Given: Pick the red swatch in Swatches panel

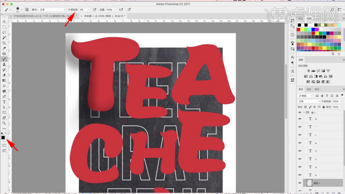Looking at the screenshot, I should (299, 29).
